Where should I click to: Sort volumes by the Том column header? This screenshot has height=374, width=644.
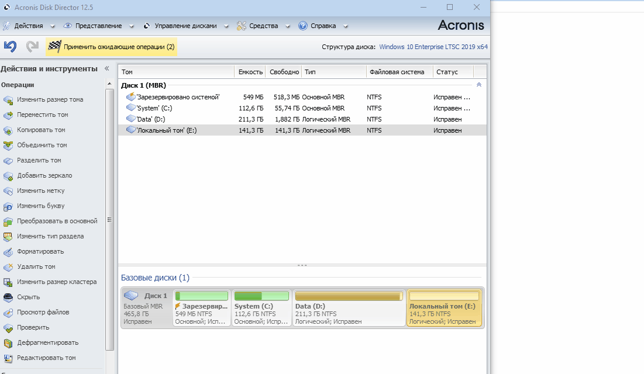[177, 72]
